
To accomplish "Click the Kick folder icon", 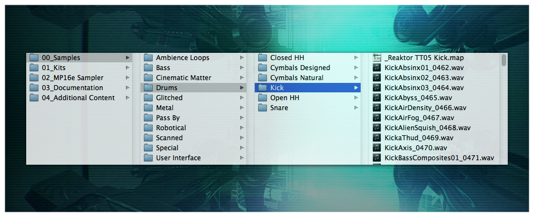I will (263, 88).
